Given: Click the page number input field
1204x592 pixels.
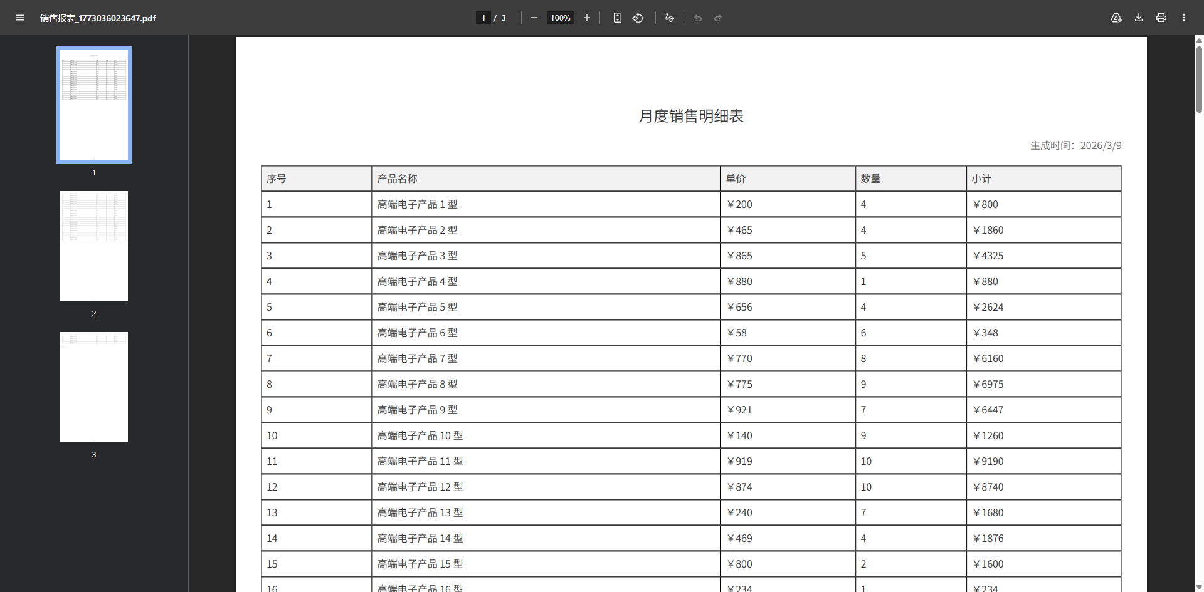Looking at the screenshot, I should [483, 18].
